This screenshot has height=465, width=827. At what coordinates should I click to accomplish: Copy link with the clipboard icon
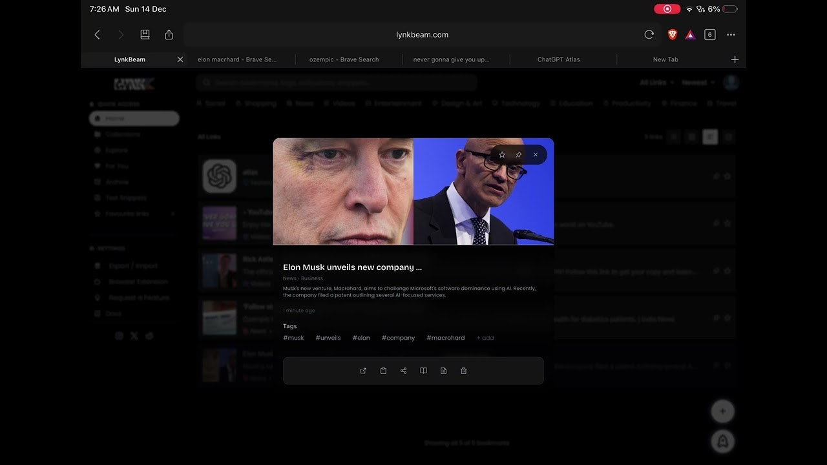point(383,371)
